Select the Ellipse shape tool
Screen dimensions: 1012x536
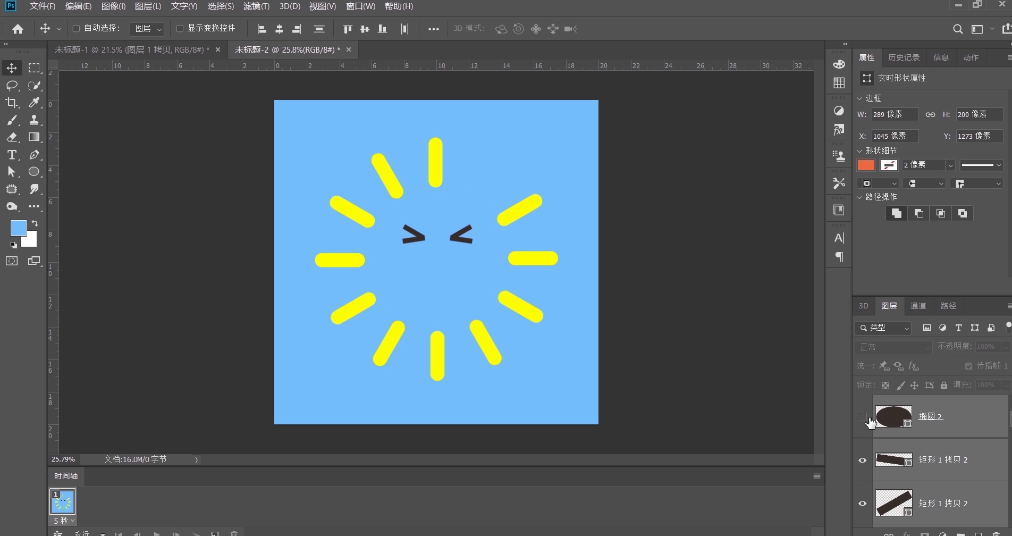(x=34, y=172)
